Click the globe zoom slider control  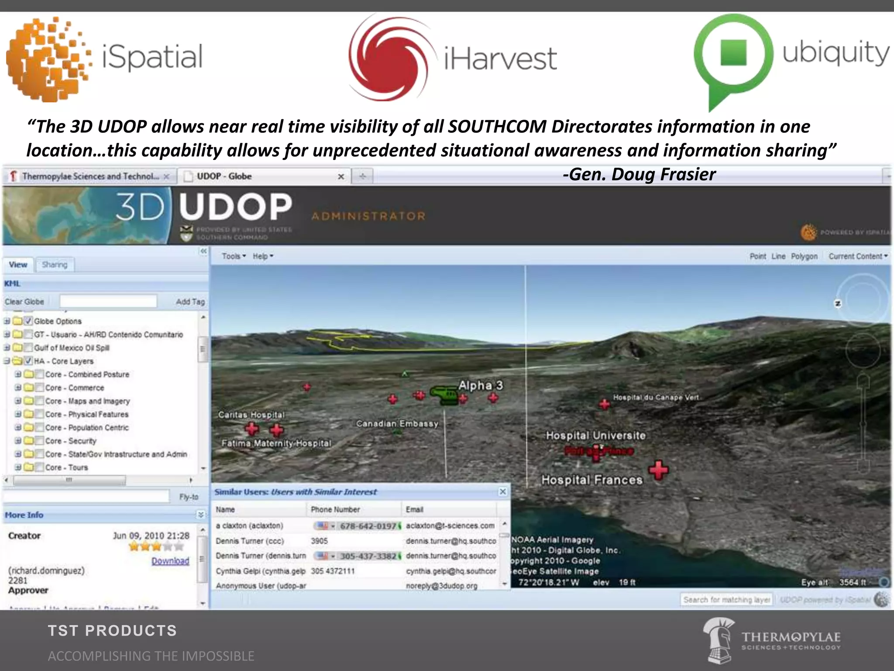863,424
